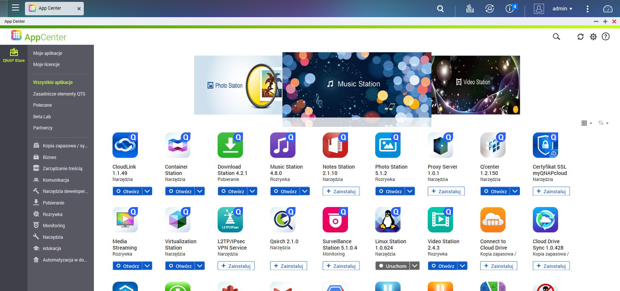Expand Container Station Otwórz dropdown arrow

(x=200, y=191)
